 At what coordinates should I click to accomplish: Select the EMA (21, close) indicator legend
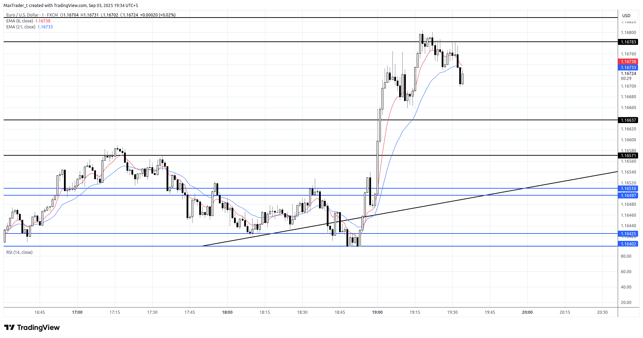(x=21, y=27)
